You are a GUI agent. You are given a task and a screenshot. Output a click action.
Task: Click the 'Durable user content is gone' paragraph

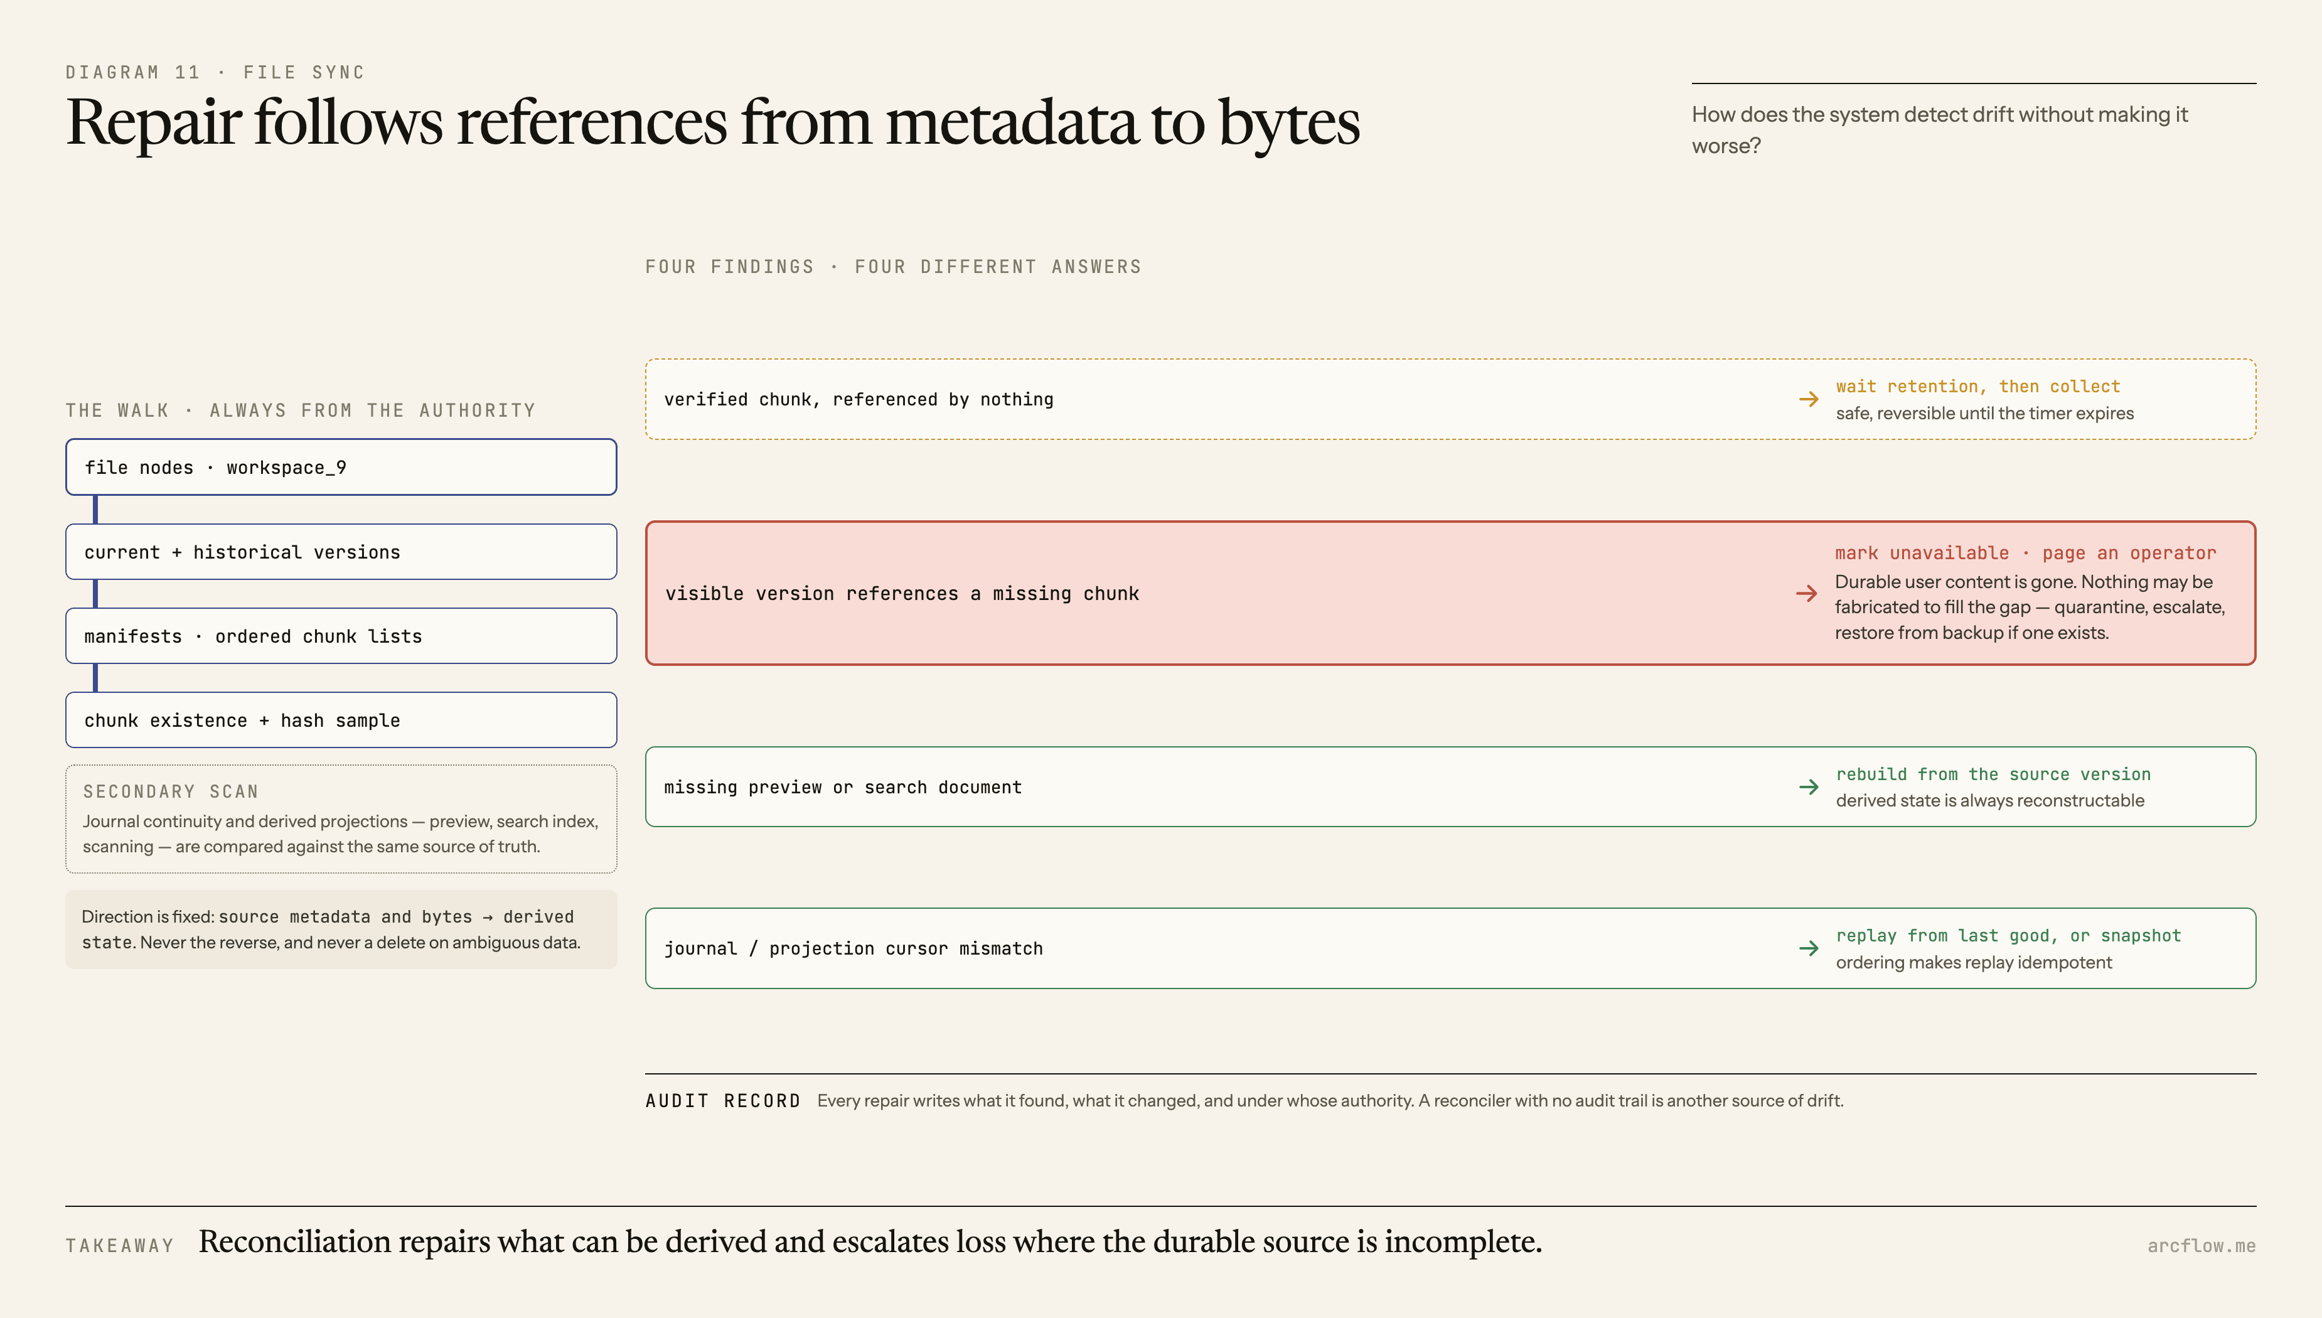(x=2030, y=608)
